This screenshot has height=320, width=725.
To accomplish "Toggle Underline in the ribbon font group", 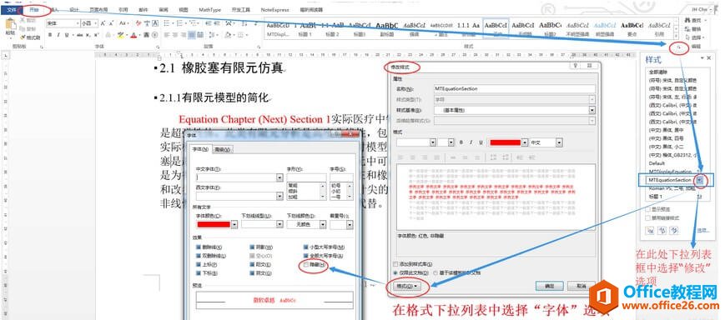I will coord(67,35).
